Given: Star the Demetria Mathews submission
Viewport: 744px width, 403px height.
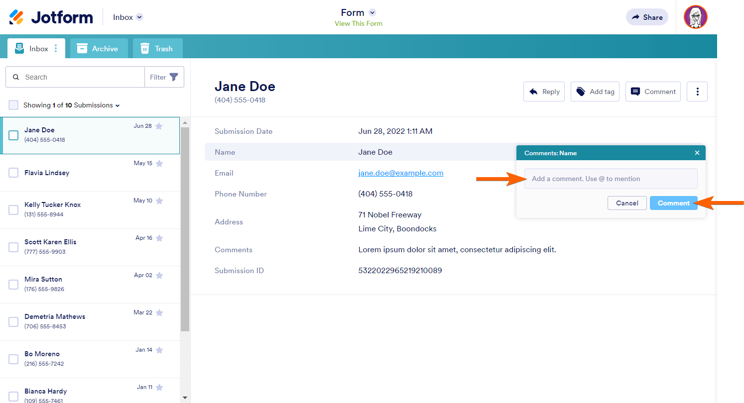Looking at the screenshot, I should [159, 312].
